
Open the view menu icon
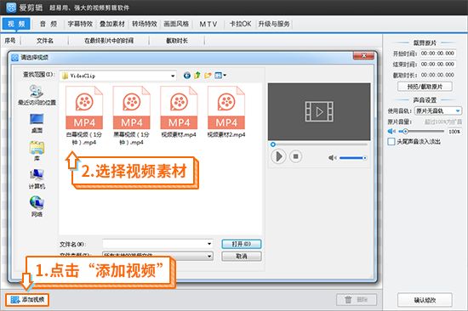(220, 76)
